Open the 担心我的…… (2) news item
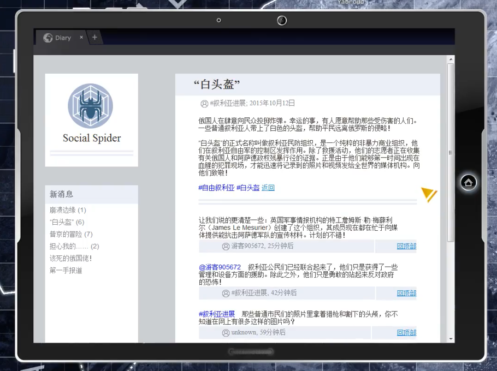 point(74,246)
